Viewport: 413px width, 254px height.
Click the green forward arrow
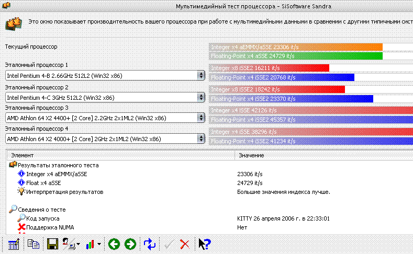pyautogui.click(x=130, y=244)
